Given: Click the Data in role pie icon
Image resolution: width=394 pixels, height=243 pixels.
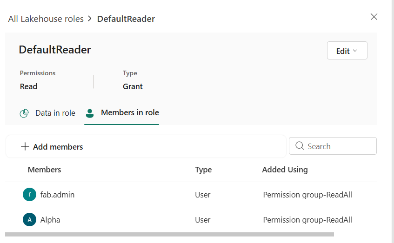Looking at the screenshot, I should 24,113.
